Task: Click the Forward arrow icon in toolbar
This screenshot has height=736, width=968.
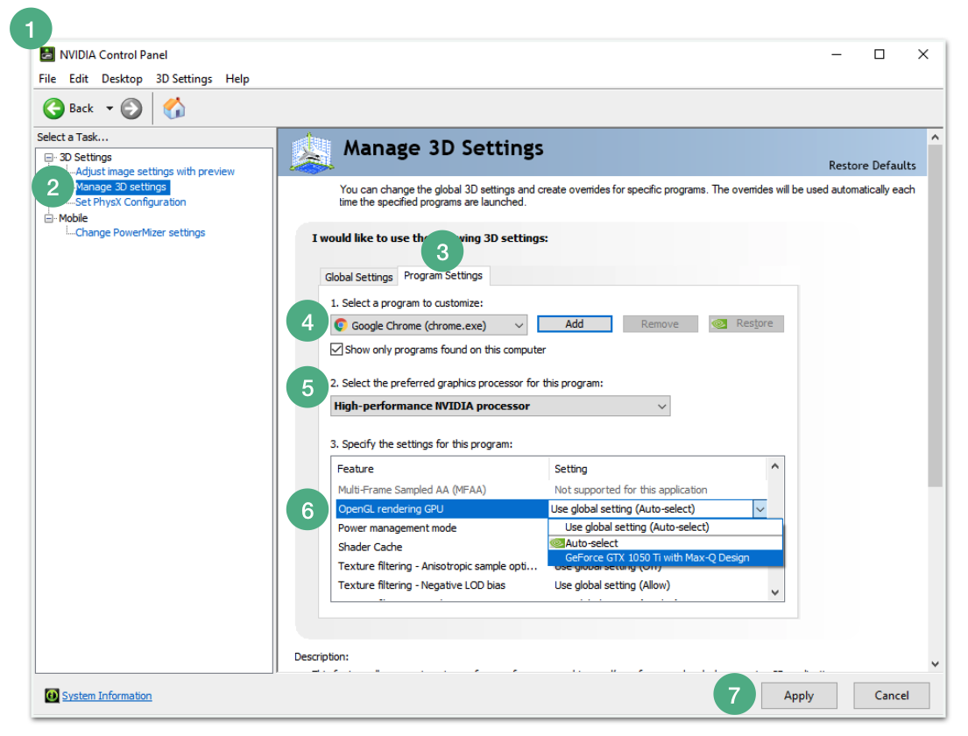Action: coord(131,109)
